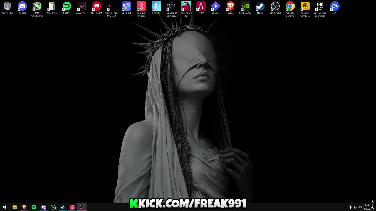Select the Fortnite desktop shortcut
Viewport: 376px width, 211px height.
tap(156, 8)
